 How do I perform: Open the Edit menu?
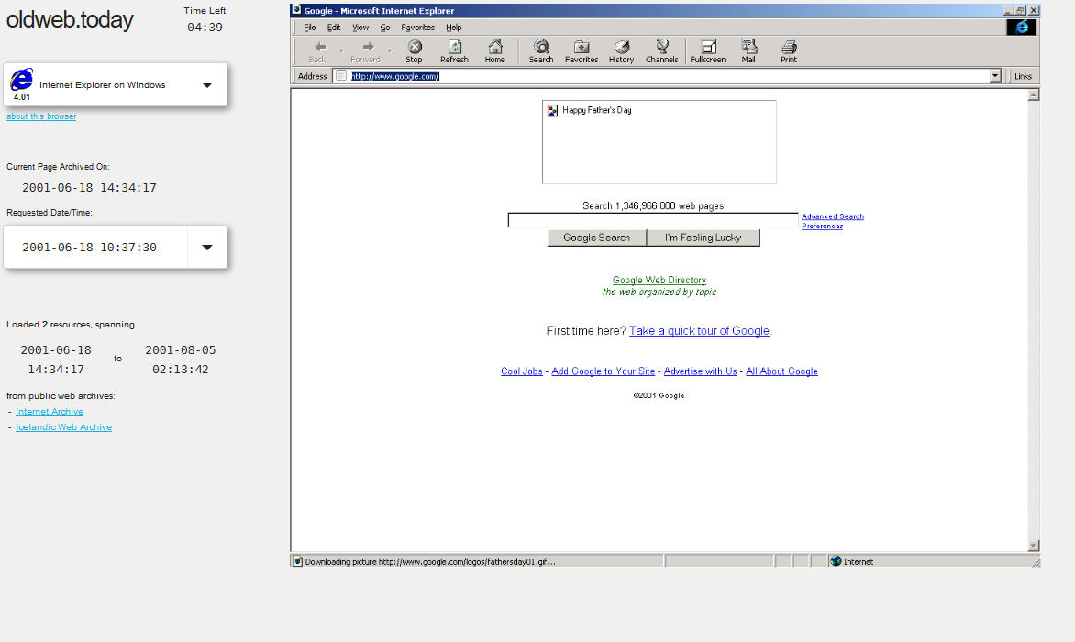tap(334, 28)
